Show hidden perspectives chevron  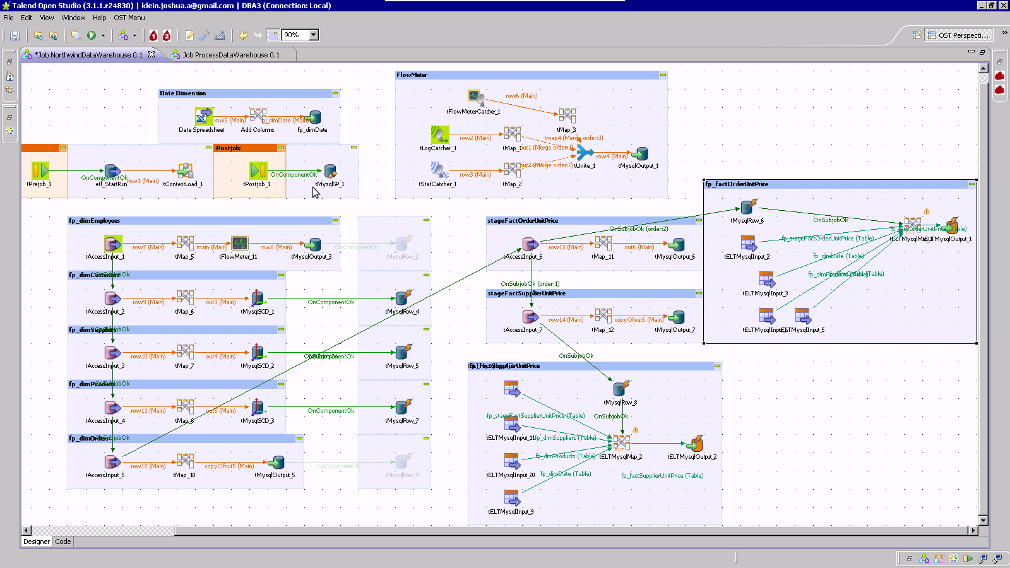pyautogui.click(x=1004, y=33)
